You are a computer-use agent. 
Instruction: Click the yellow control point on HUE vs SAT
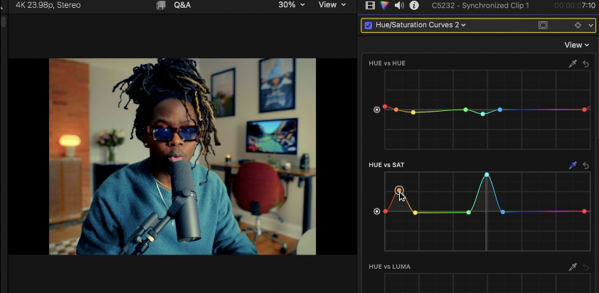pos(415,213)
